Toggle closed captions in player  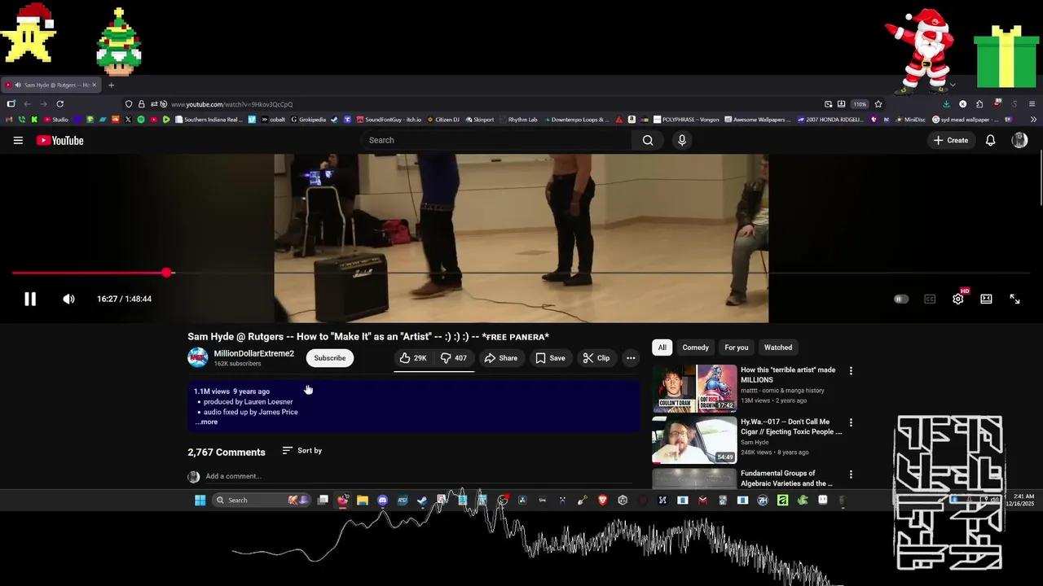[x=930, y=299]
